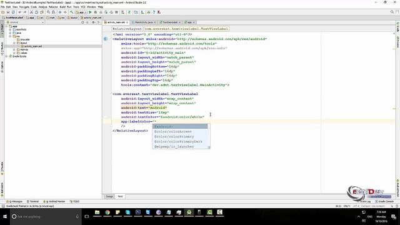400x225 pixels.
Task: Select the Text editor tab
Action: [x=120, y=196]
